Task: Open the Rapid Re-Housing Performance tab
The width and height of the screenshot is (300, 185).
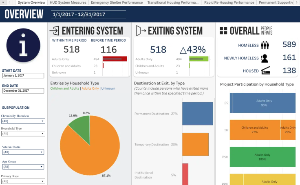Action: click(229, 2)
